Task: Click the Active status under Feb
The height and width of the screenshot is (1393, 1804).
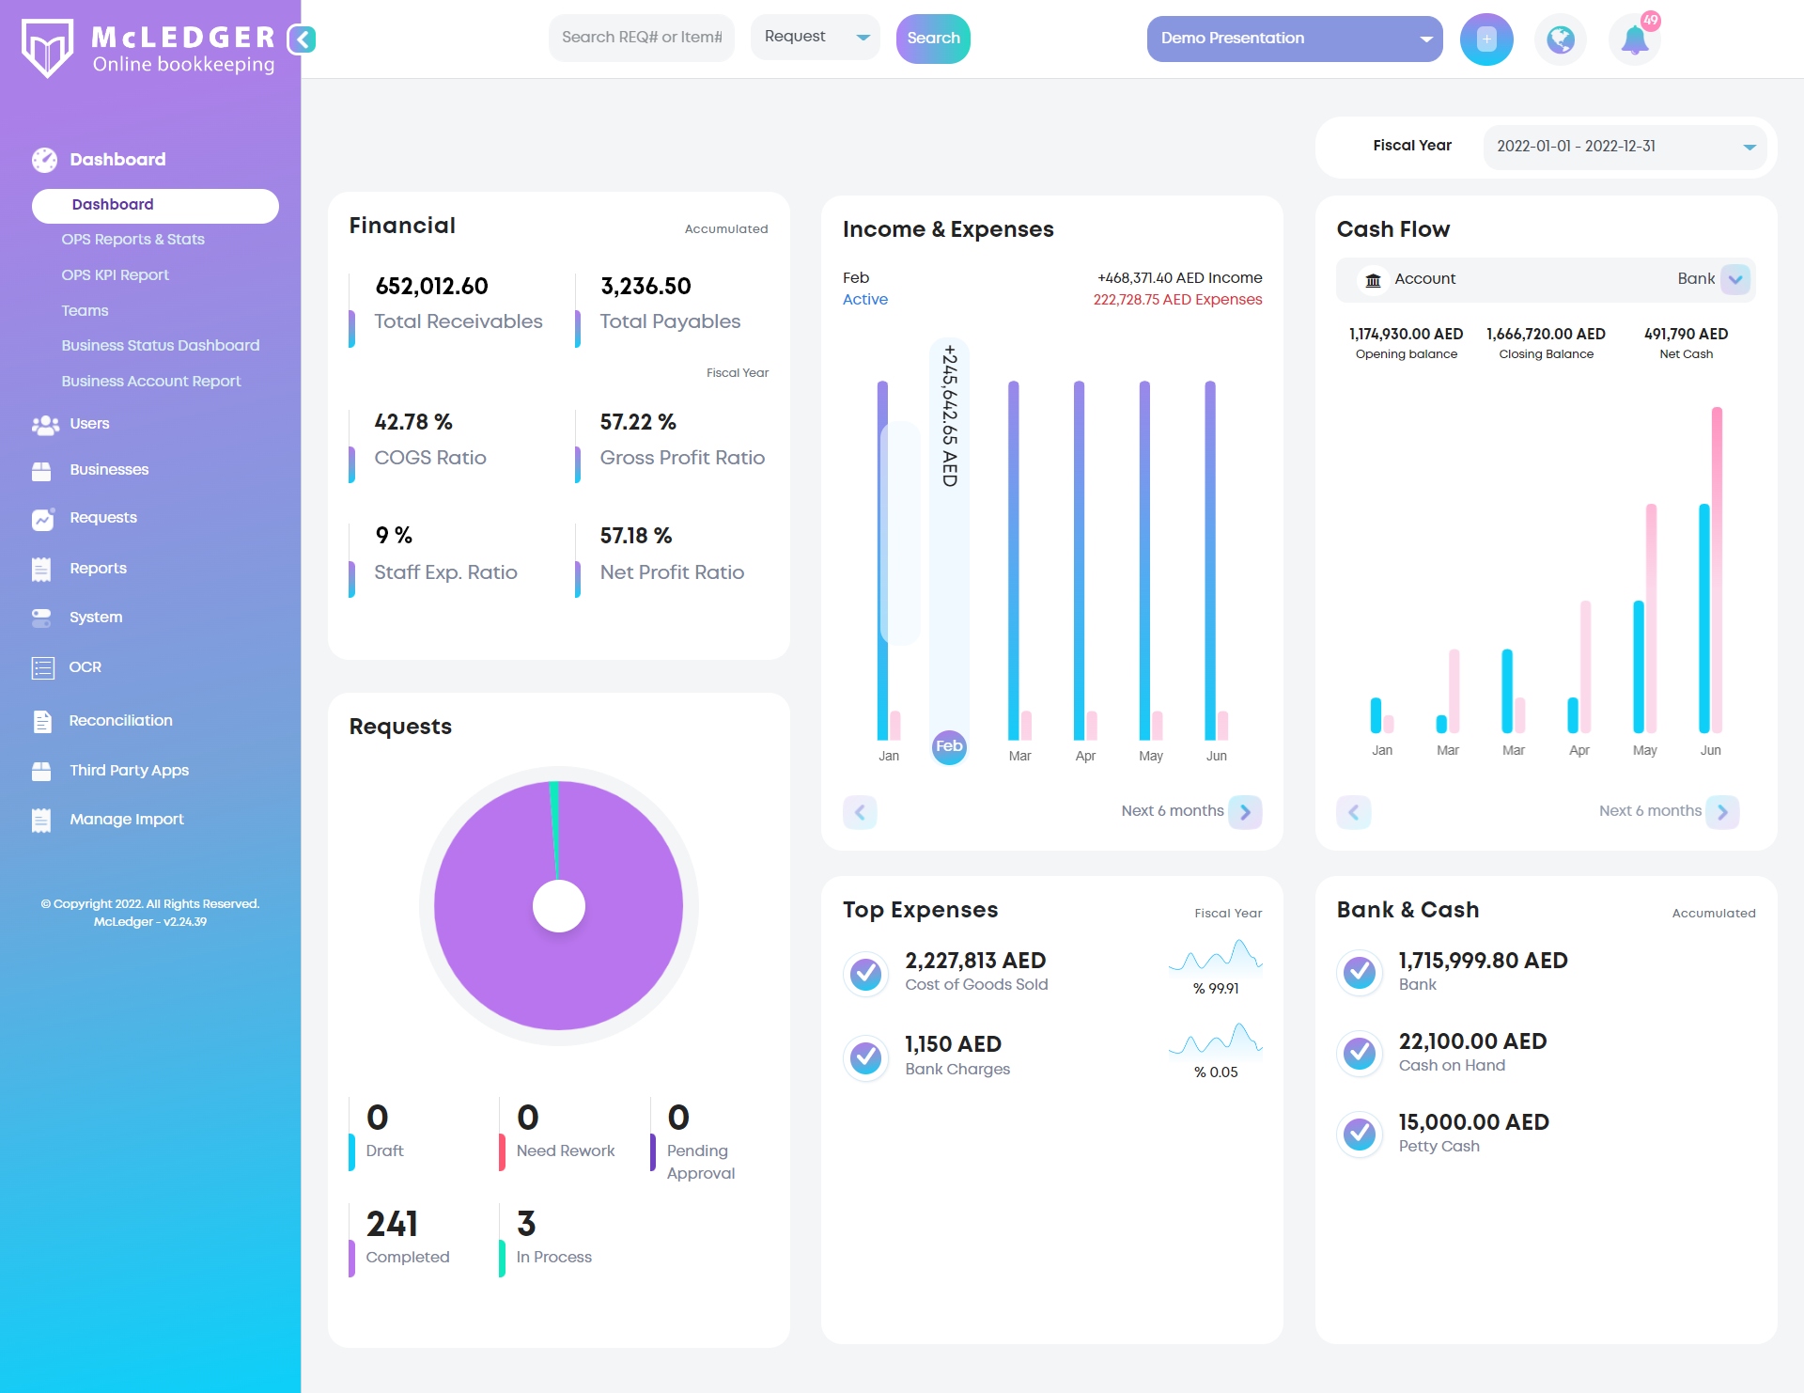Action: [864, 300]
